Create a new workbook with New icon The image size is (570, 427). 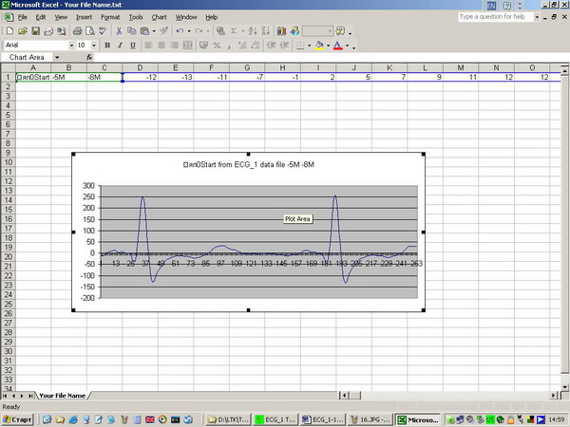(9, 31)
